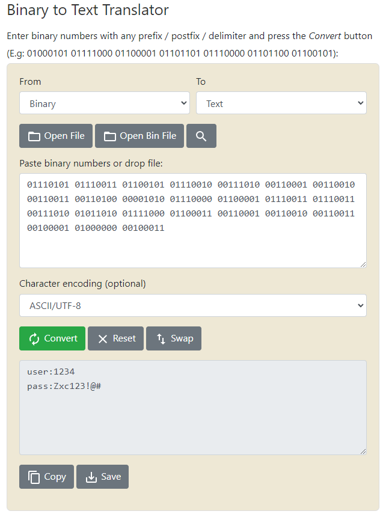Click the folder icon on Open File
Screen dimensions: 383x517
pos(34,136)
